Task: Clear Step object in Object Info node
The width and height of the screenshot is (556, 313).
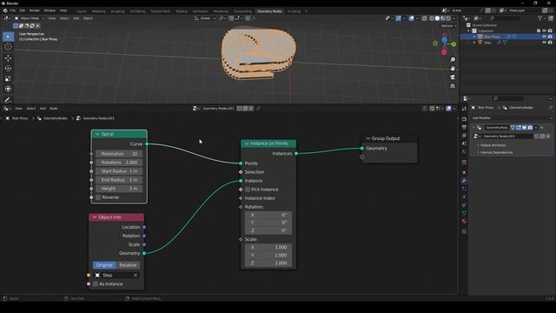Action: pyautogui.click(x=136, y=276)
